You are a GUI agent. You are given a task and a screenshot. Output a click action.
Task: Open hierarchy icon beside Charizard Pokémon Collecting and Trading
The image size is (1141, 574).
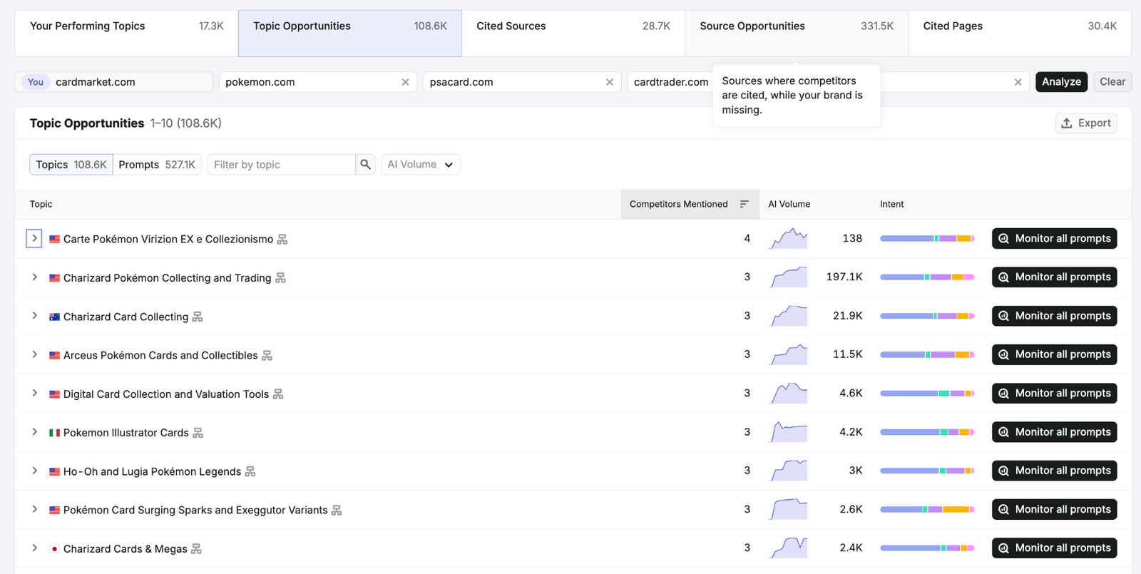(281, 278)
